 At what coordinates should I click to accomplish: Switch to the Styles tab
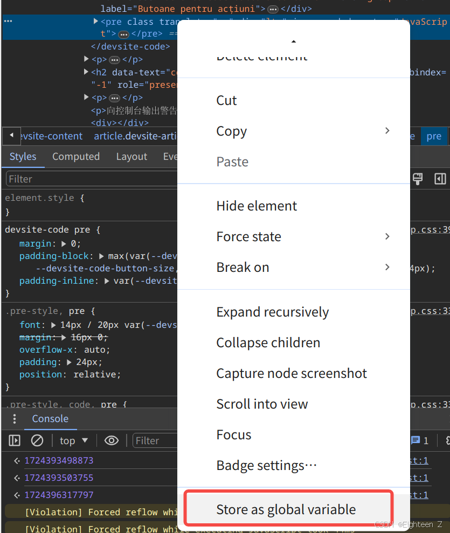point(23,156)
